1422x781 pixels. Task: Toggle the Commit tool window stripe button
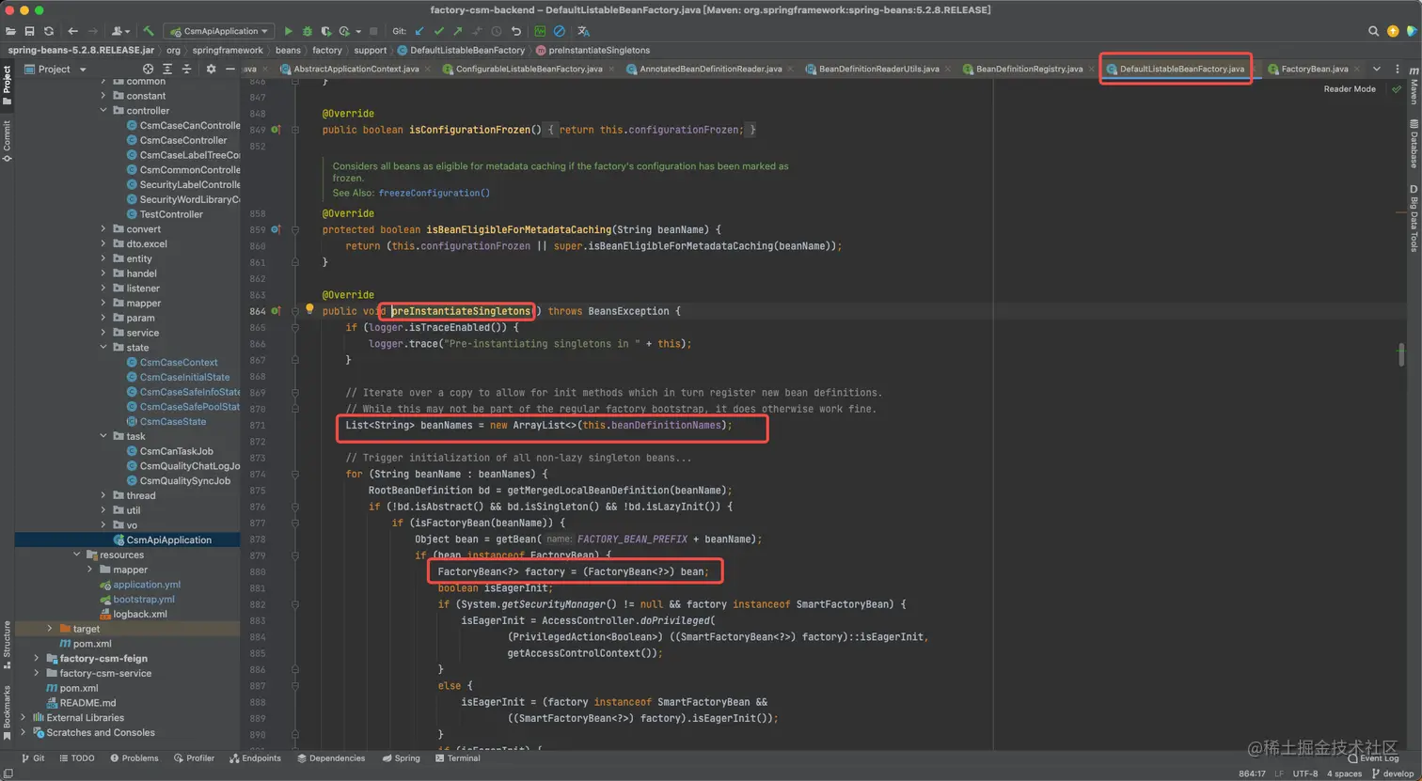point(7,141)
